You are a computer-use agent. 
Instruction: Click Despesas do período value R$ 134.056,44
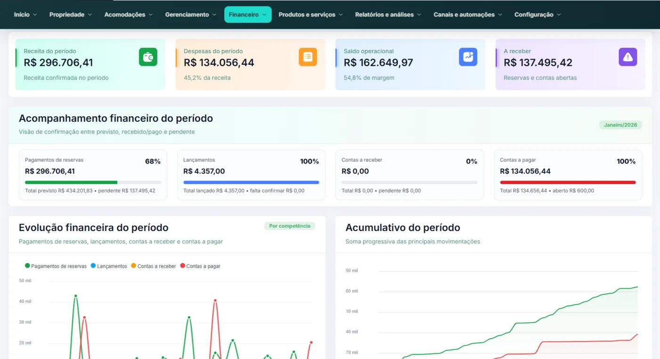click(219, 63)
